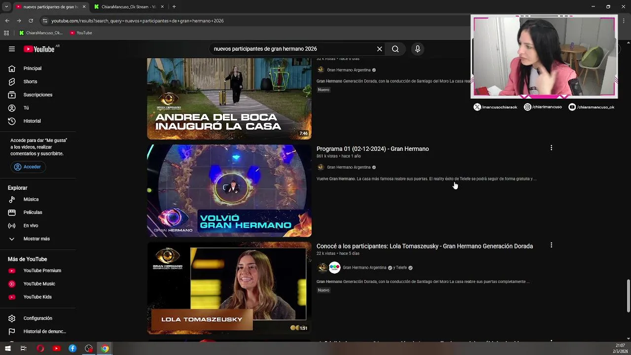Go back with the browser back arrow
631x355 pixels.
[x=7, y=21]
